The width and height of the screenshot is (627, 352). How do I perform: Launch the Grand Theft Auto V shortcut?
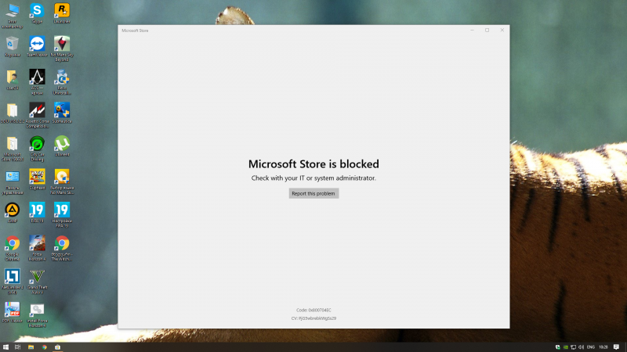[37, 275]
